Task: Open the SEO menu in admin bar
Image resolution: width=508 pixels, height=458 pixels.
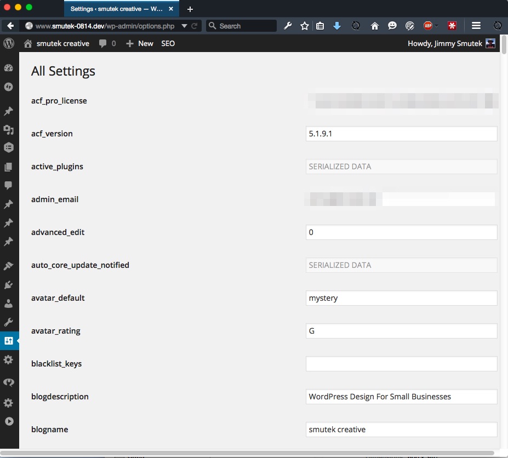Action: click(x=168, y=43)
